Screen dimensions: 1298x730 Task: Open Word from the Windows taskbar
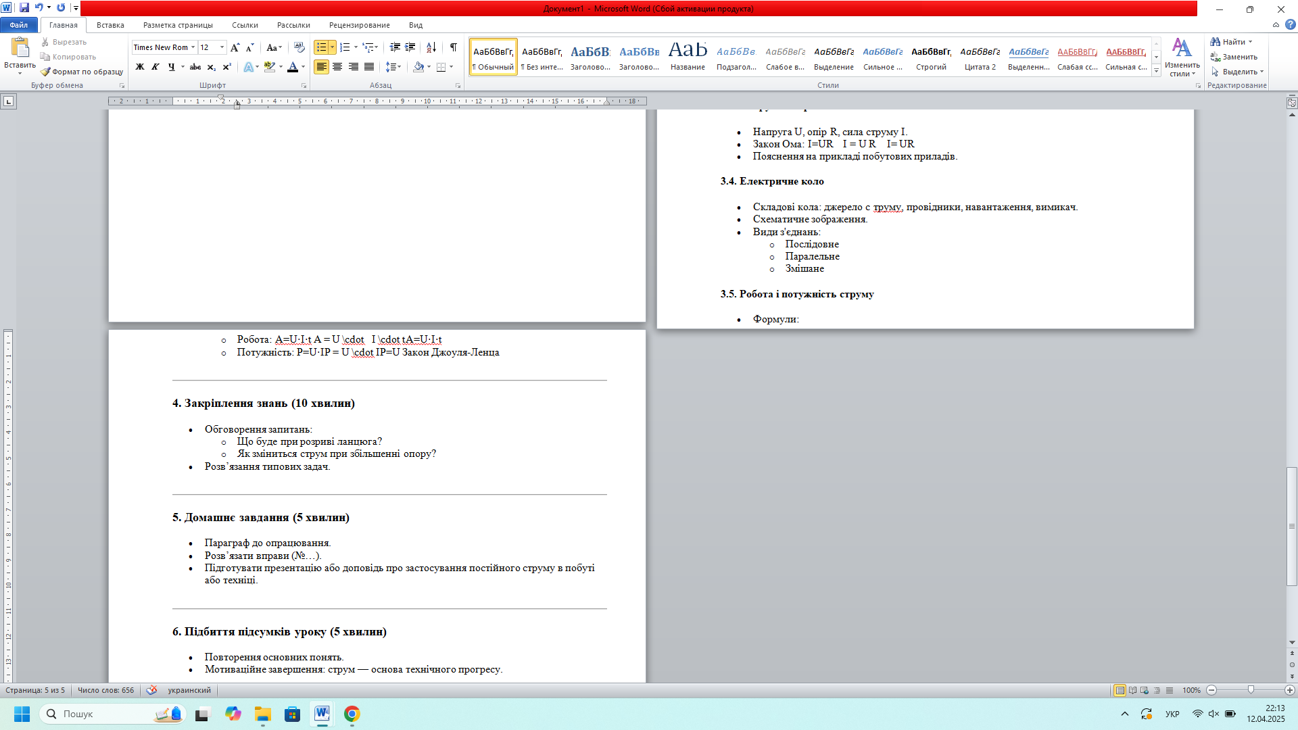click(322, 714)
